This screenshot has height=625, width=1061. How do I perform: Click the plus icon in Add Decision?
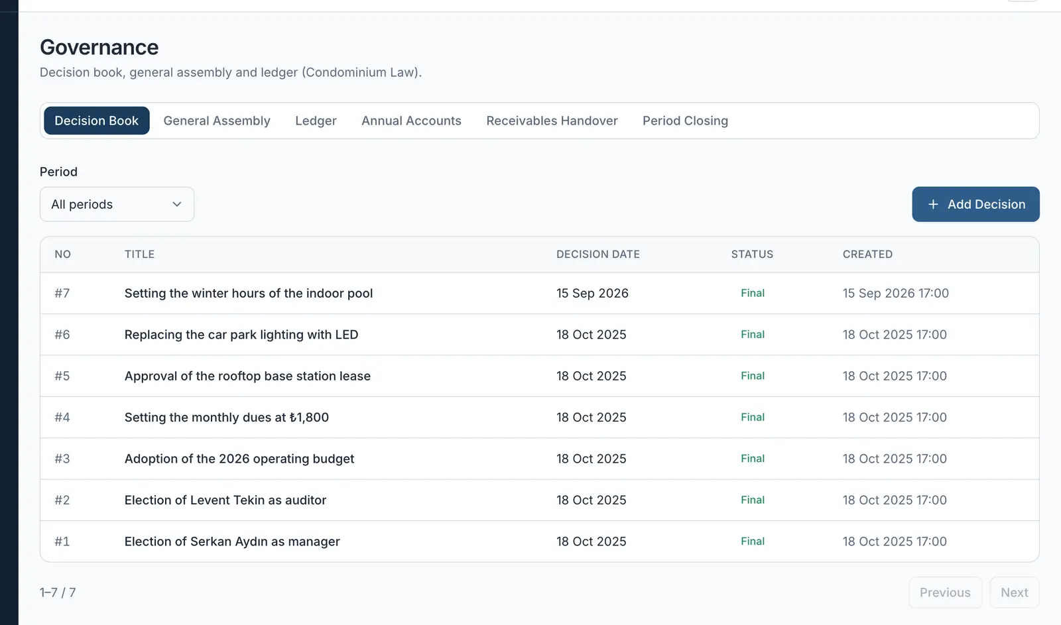[933, 205]
